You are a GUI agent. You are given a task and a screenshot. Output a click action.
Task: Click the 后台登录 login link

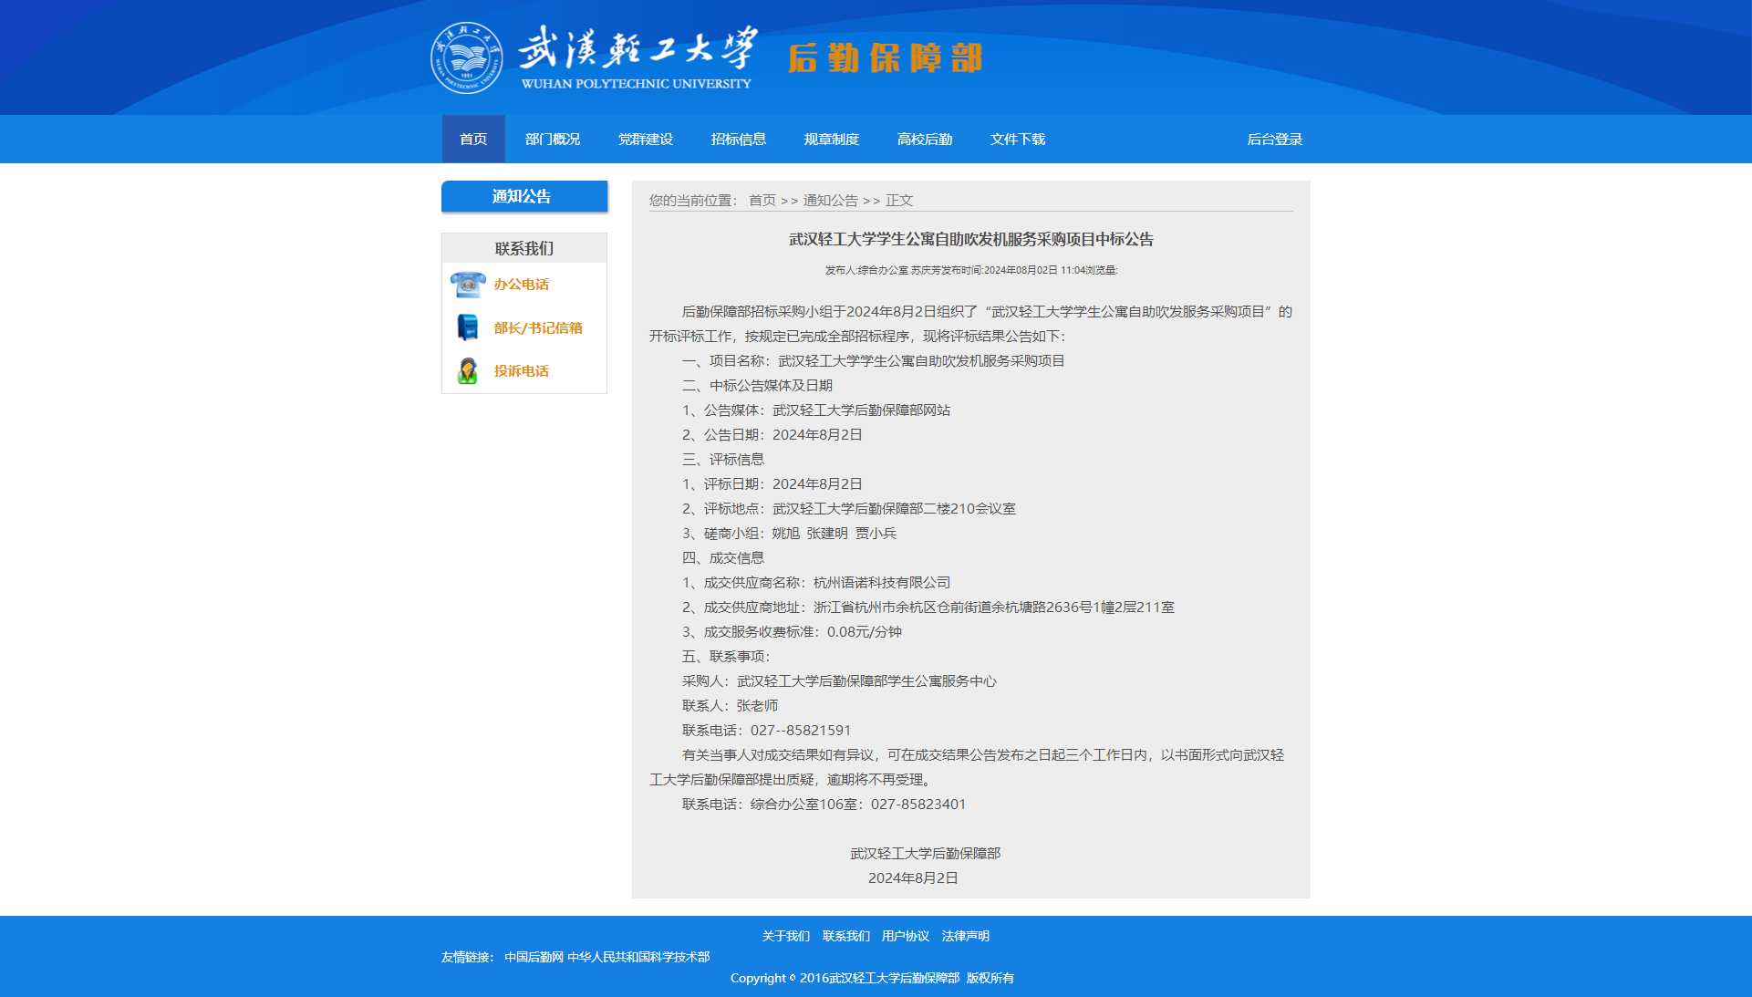(1274, 140)
